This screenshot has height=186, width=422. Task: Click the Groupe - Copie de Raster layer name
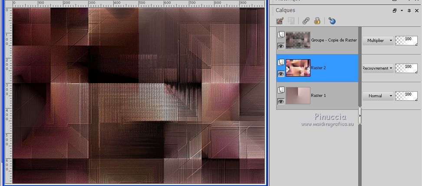tap(334, 40)
